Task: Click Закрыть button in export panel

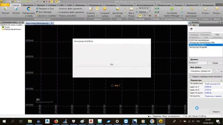Action: pos(216,112)
